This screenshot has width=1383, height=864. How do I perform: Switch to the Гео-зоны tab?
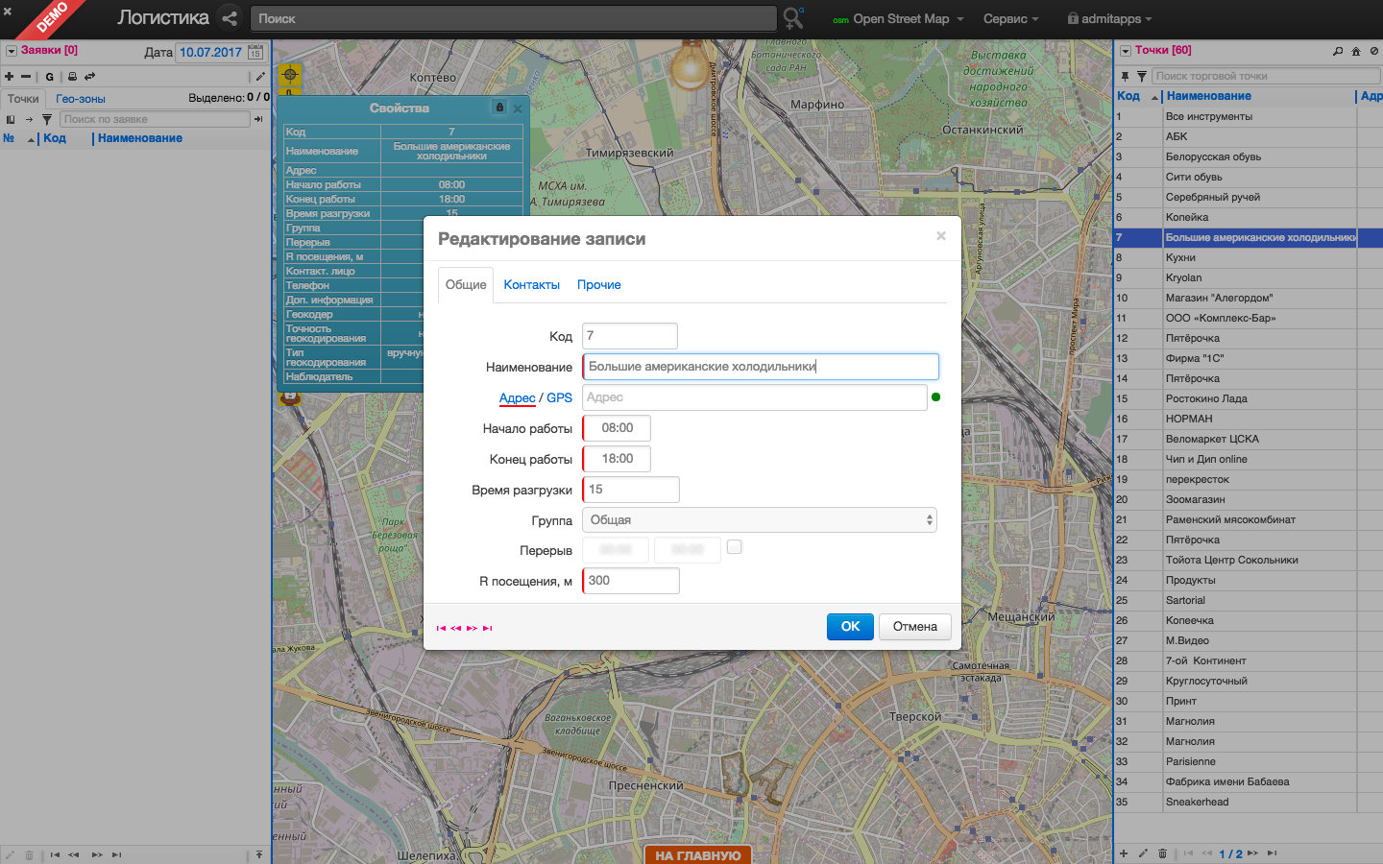[x=81, y=99]
